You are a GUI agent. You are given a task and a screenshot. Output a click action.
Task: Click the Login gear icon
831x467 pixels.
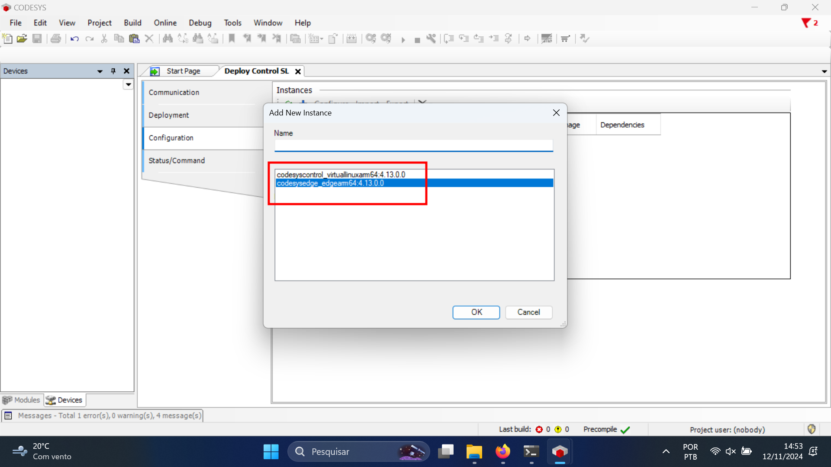(x=371, y=38)
